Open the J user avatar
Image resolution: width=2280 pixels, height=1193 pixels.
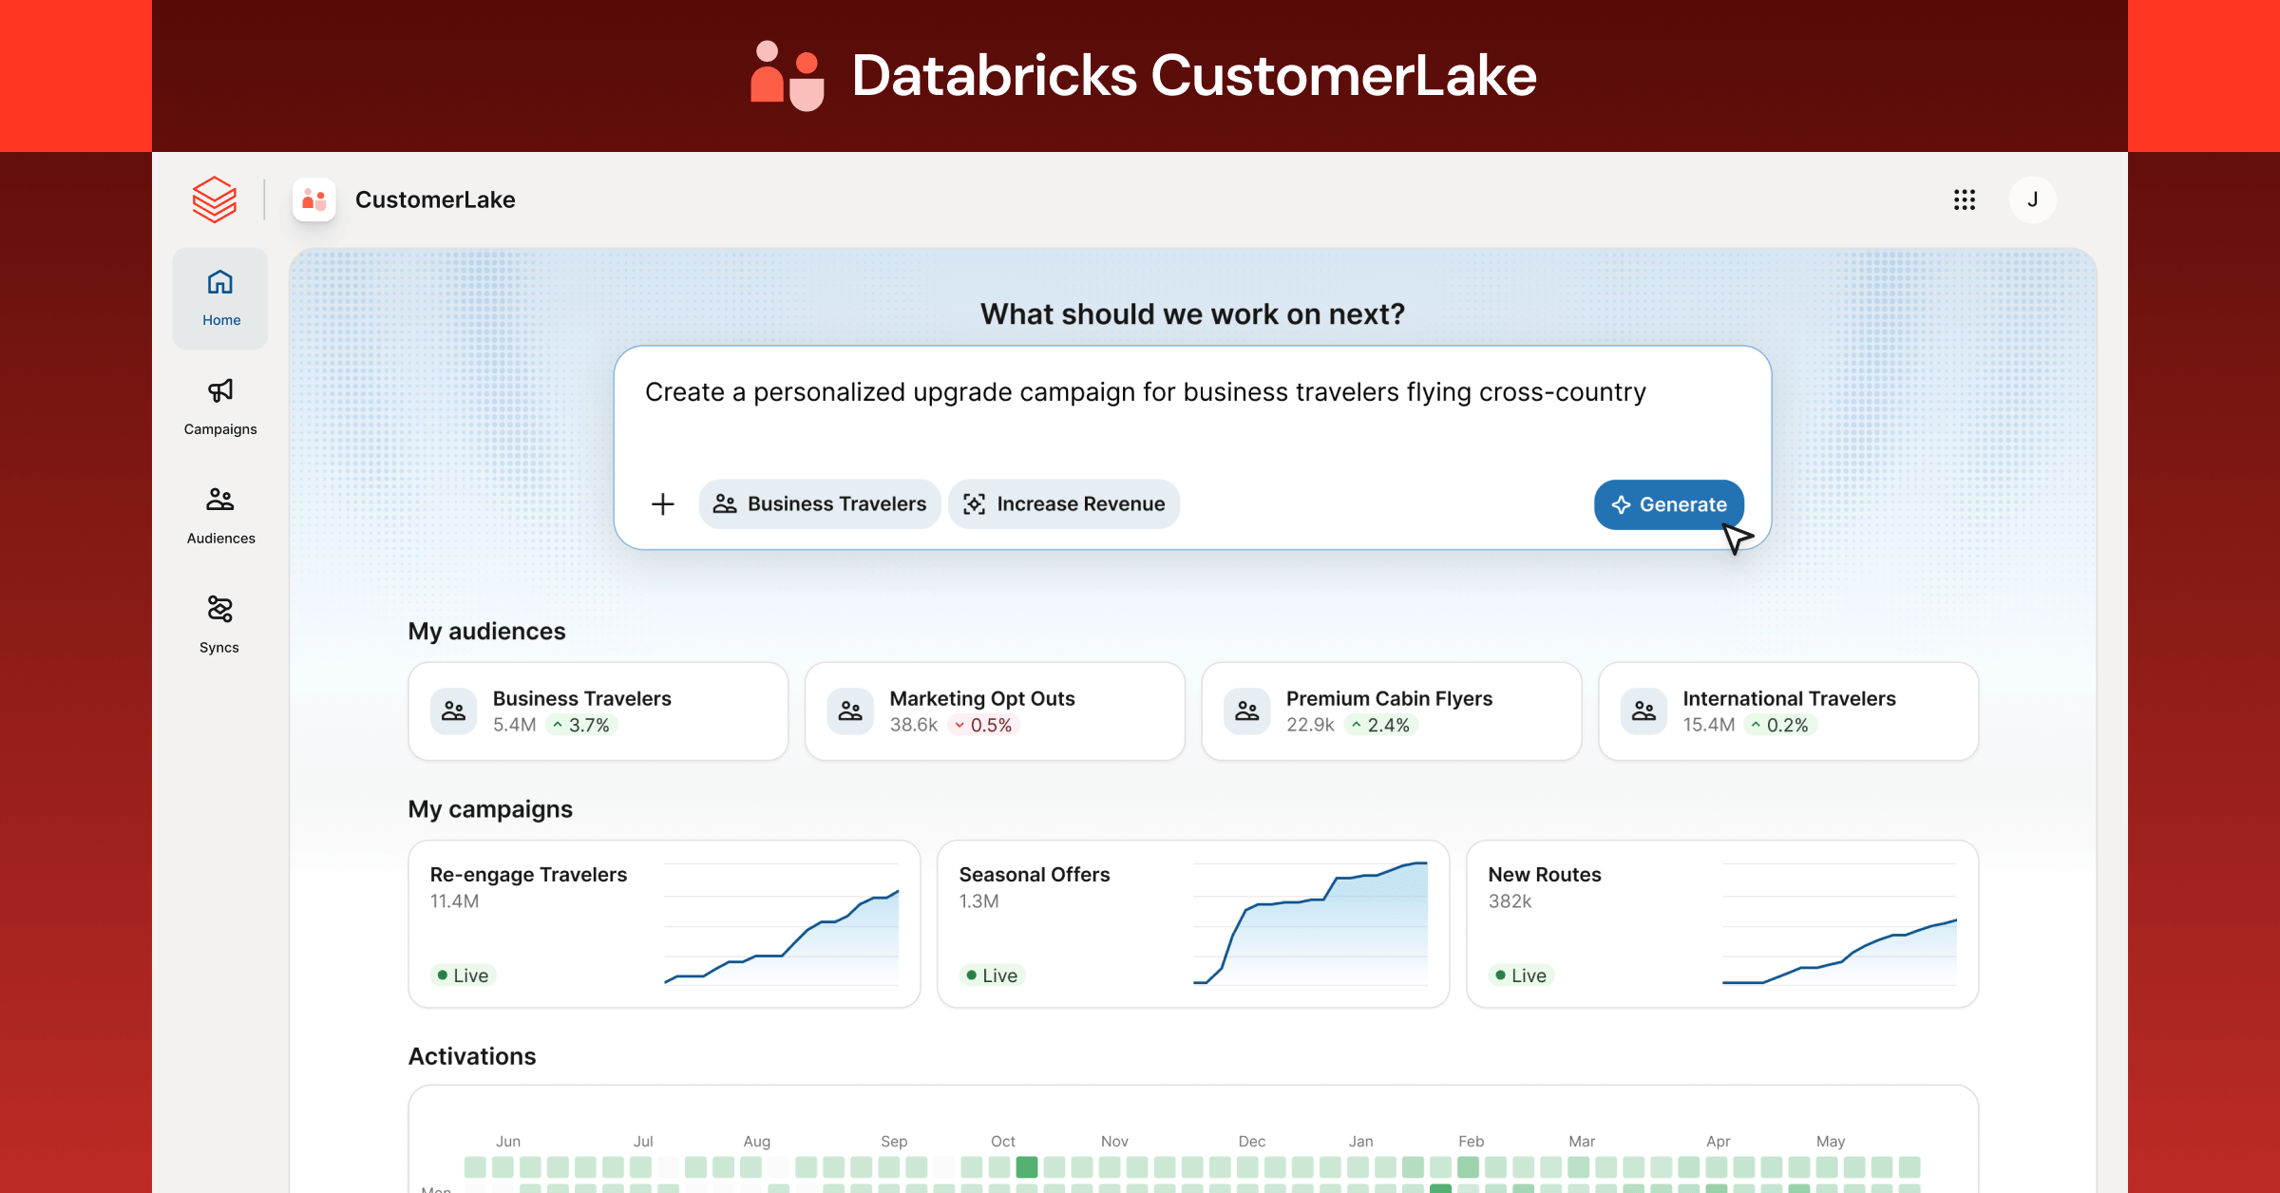point(2033,199)
